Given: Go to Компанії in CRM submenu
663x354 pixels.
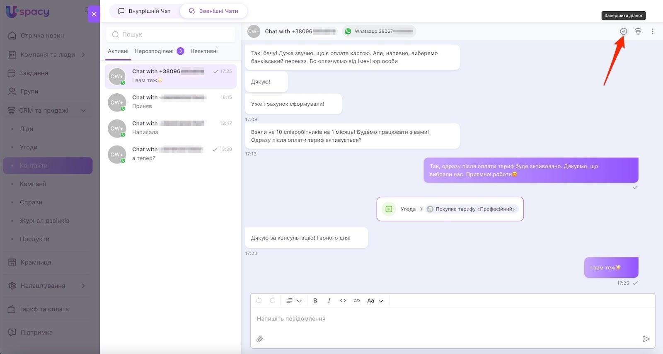Looking at the screenshot, I should click(x=33, y=184).
